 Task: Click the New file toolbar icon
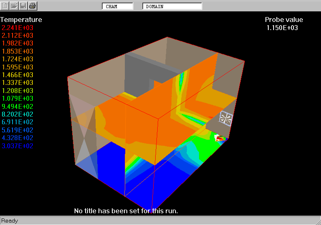5,6
